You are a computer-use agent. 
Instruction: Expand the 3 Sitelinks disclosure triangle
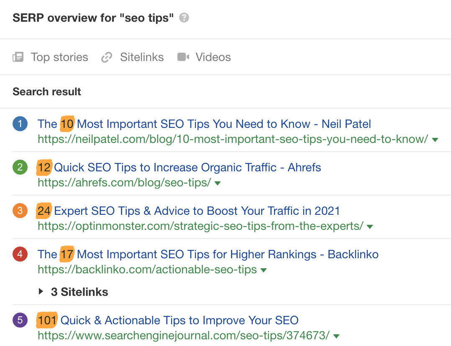[x=41, y=292]
